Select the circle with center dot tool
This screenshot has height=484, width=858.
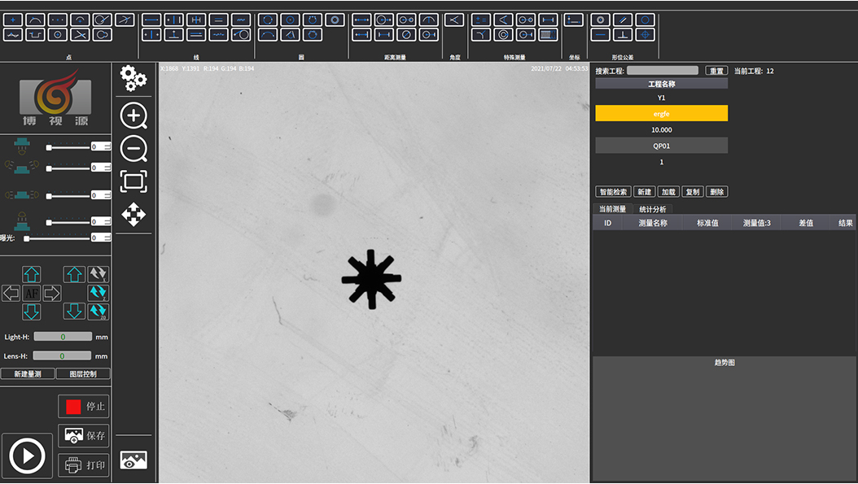pyautogui.click(x=290, y=20)
